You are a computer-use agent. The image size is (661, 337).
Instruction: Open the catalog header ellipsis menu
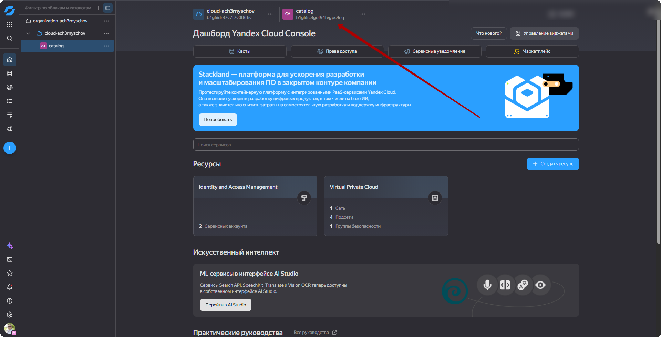[363, 14]
